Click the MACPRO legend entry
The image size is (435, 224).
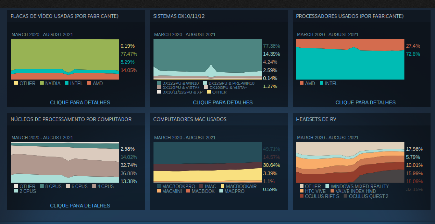[x=232, y=191]
